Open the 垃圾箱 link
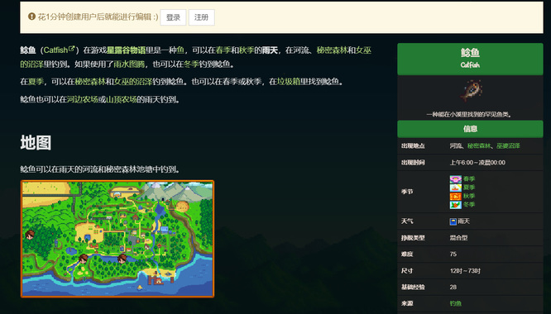This screenshot has width=551, height=314. tap(289, 82)
